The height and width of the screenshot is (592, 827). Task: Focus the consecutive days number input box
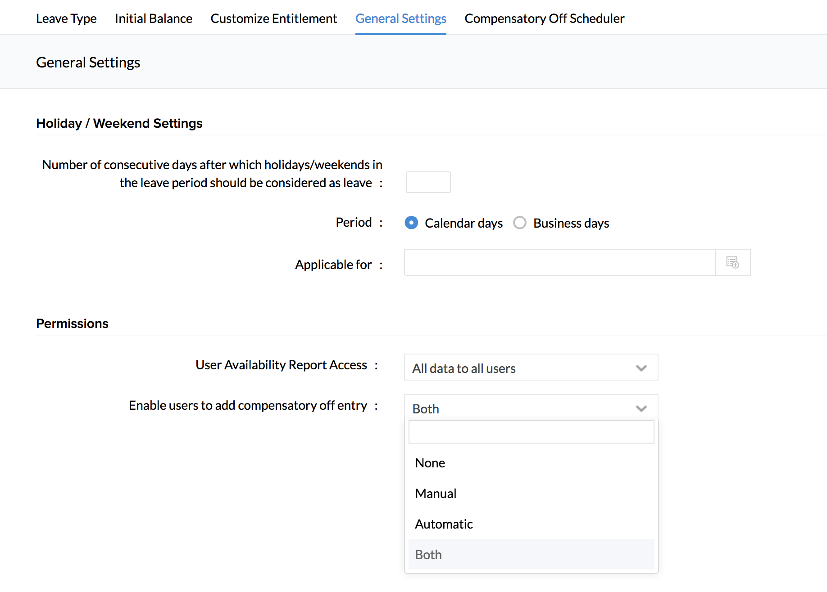click(x=428, y=182)
